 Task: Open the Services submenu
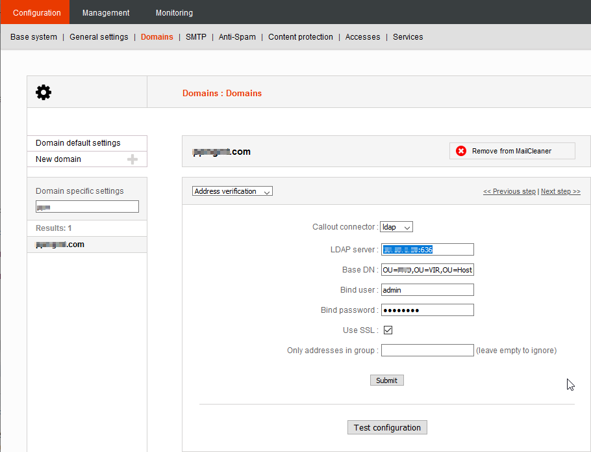coord(408,37)
